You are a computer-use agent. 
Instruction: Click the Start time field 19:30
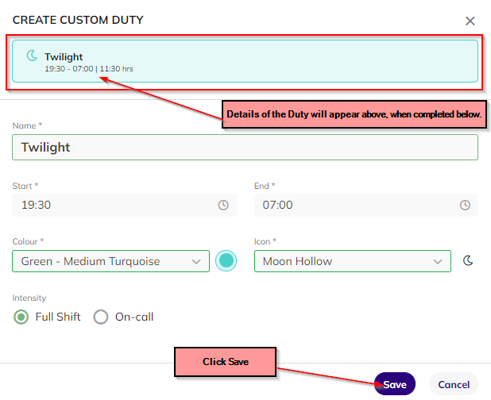[124, 206]
